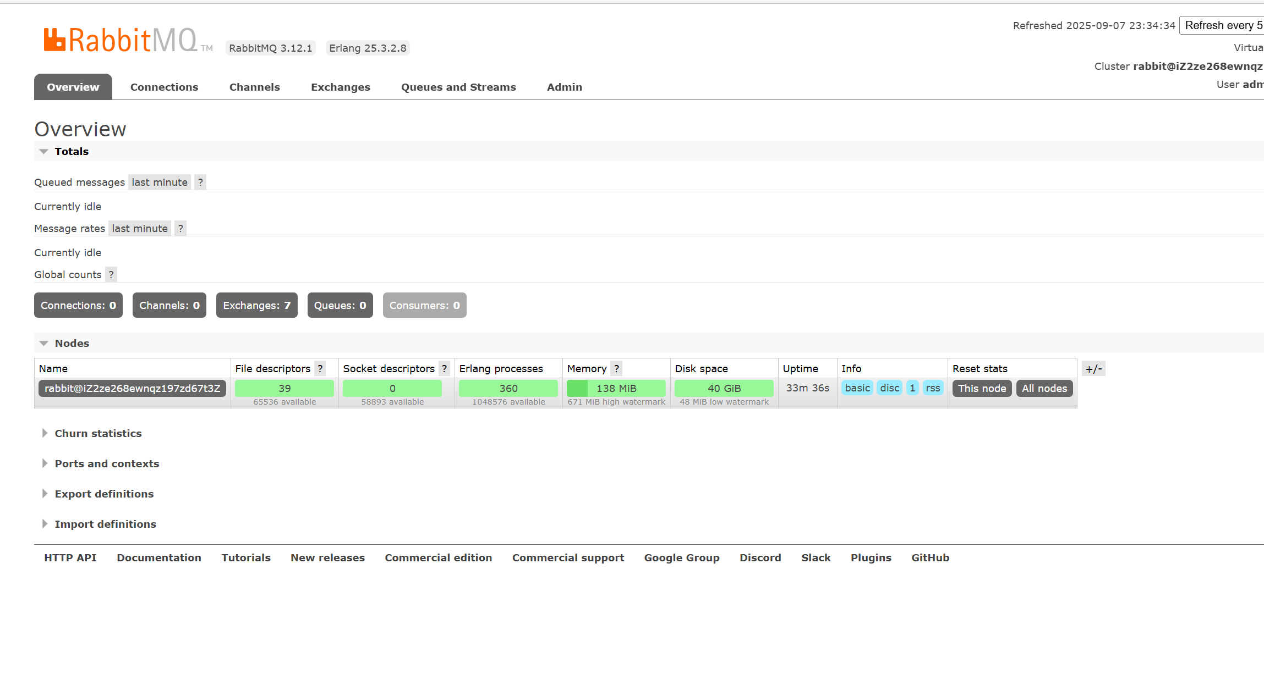Screen dimensions: 1264x674
Task: Click the RabbitMQ logo
Action: (128, 40)
